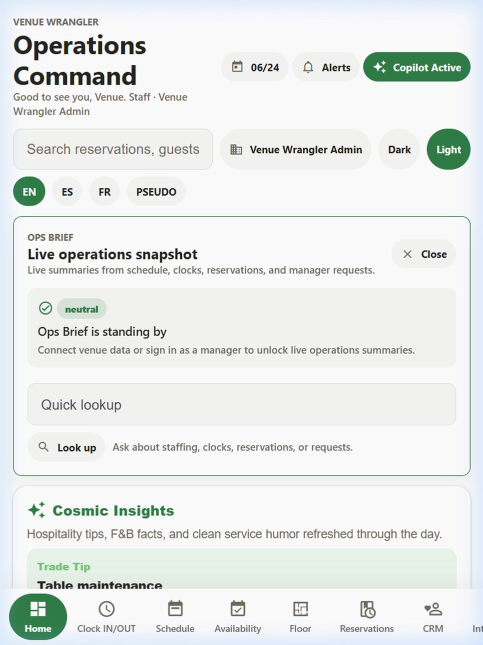Open the Clock IN/OUT clock icon
483x645 pixels.
click(x=106, y=609)
